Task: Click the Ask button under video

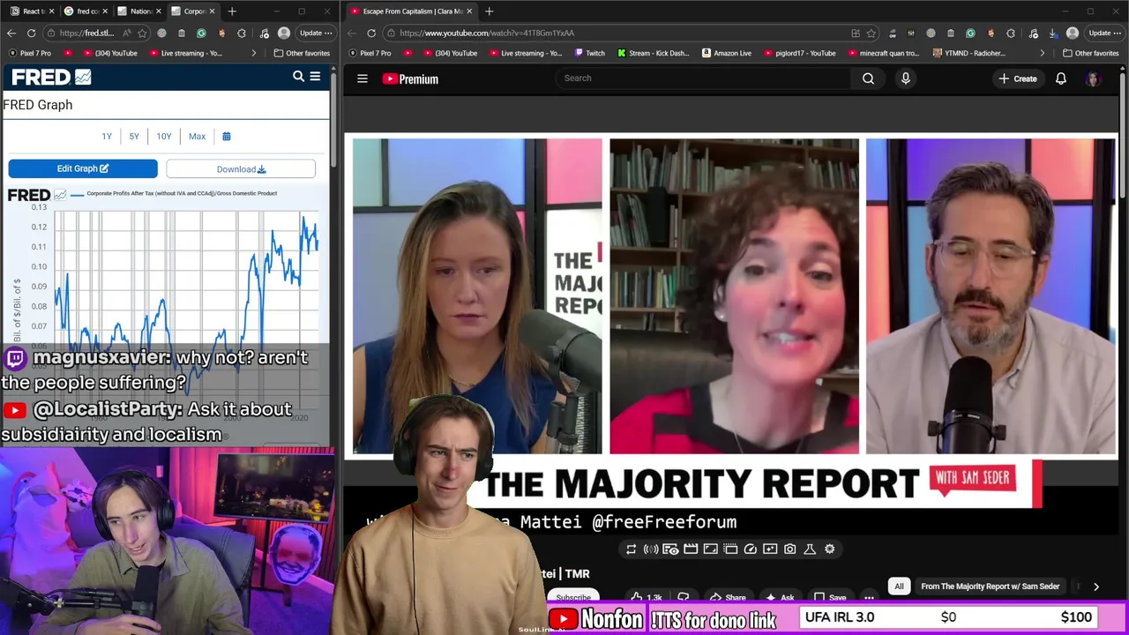Action: (x=780, y=597)
